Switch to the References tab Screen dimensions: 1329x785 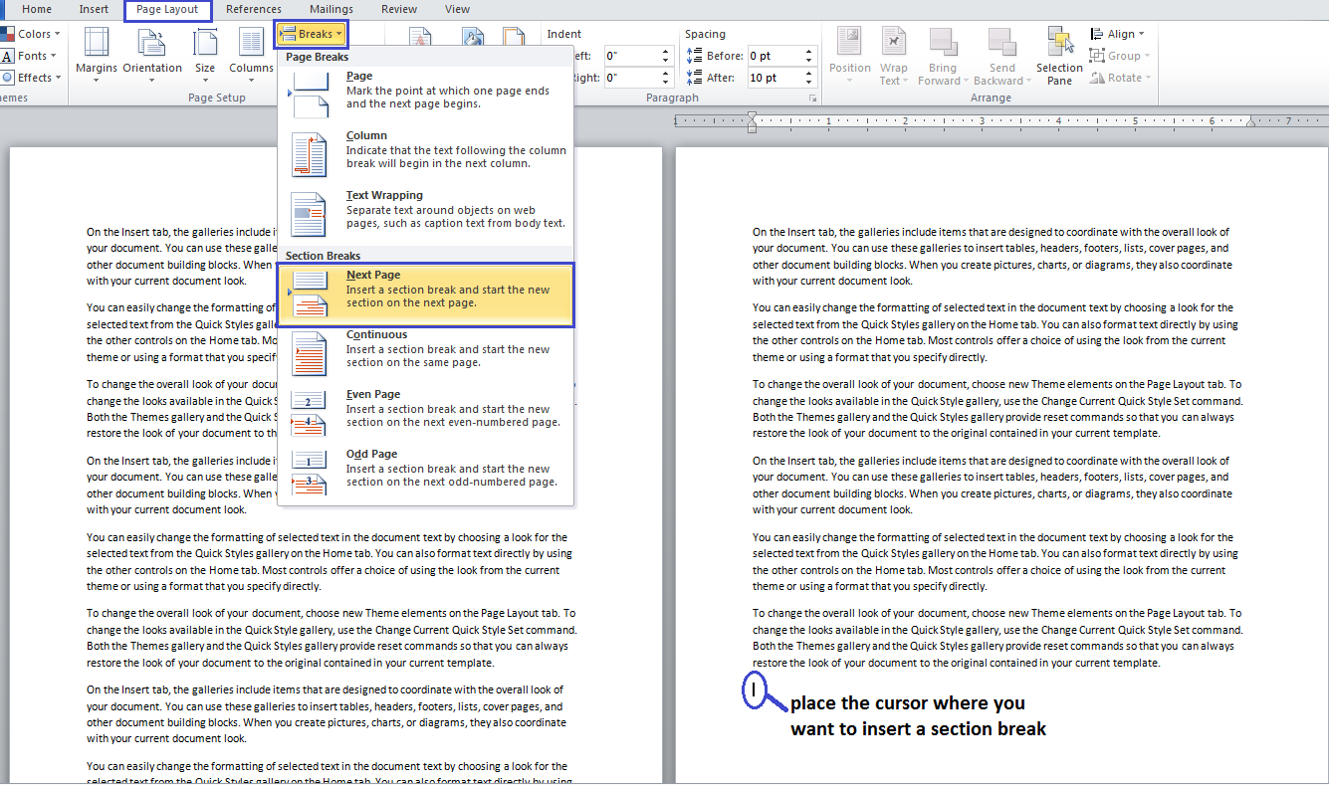click(253, 9)
